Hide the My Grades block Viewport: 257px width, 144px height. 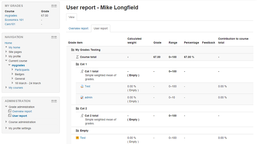pyautogui.click(x=53, y=6)
